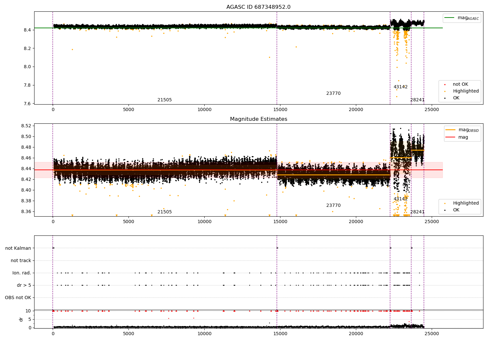Click x-axis tick 10000 under the top plot
This screenshot has width=488, height=341.
point(204,110)
